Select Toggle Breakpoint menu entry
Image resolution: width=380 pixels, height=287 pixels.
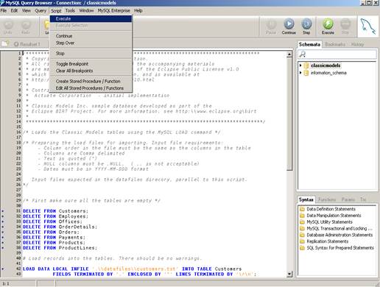coord(91,64)
